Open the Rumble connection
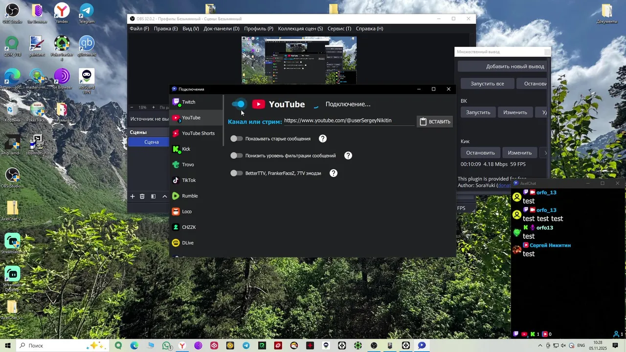Viewport: 626px width, 352px height. click(x=196, y=196)
